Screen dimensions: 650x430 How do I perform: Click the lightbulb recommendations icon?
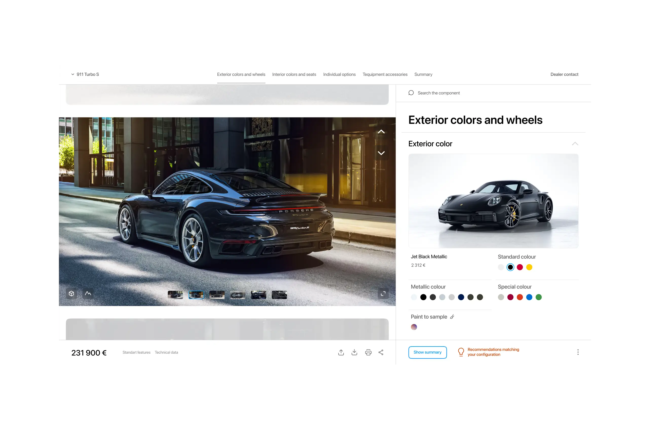[x=461, y=352]
